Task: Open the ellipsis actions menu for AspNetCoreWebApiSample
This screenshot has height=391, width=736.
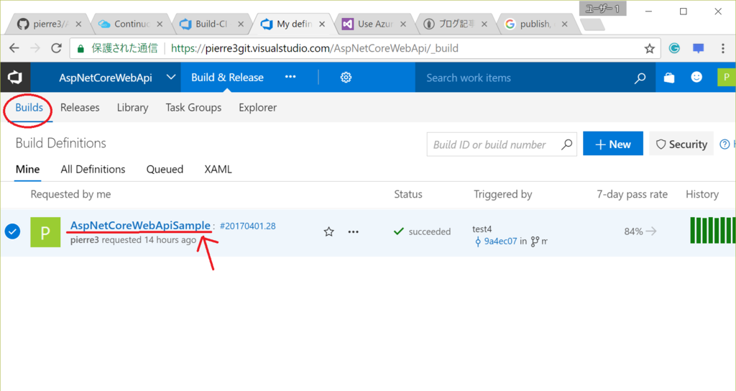Action: pos(354,231)
